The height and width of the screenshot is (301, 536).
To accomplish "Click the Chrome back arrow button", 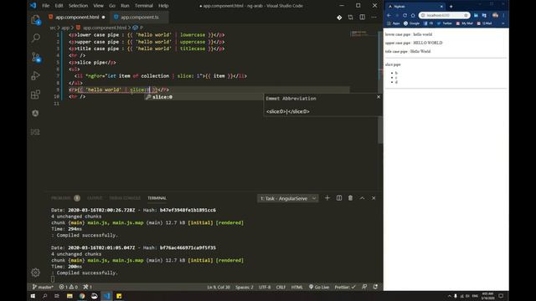I will pos(389,15).
